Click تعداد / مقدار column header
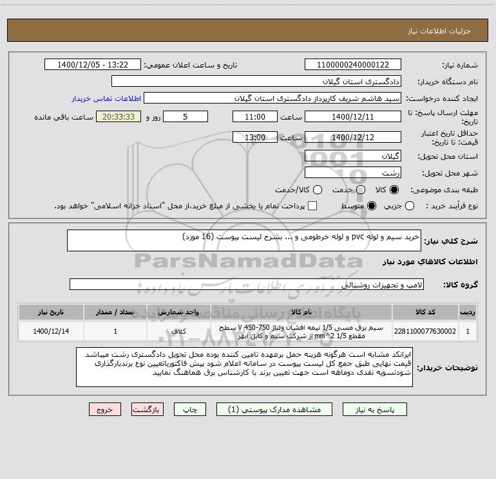 (x=115, y=312)
